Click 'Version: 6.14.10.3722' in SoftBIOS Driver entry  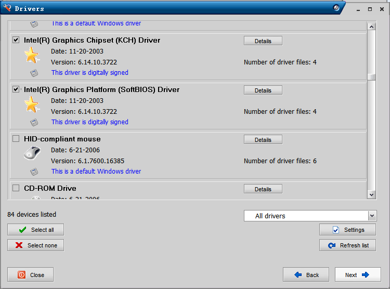click(84, 111)
